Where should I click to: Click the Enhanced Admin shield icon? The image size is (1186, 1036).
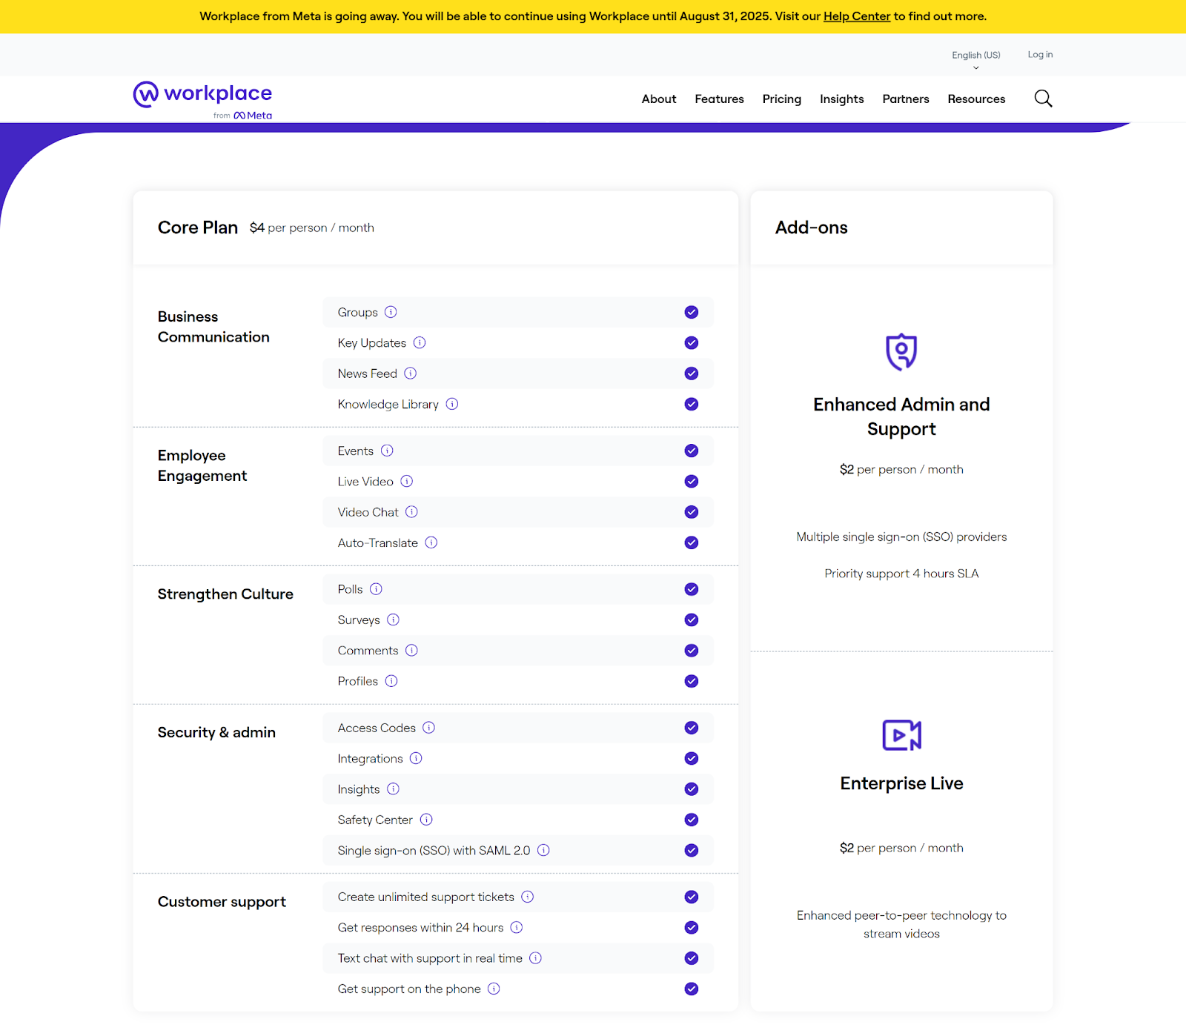[x=901, y=351]
